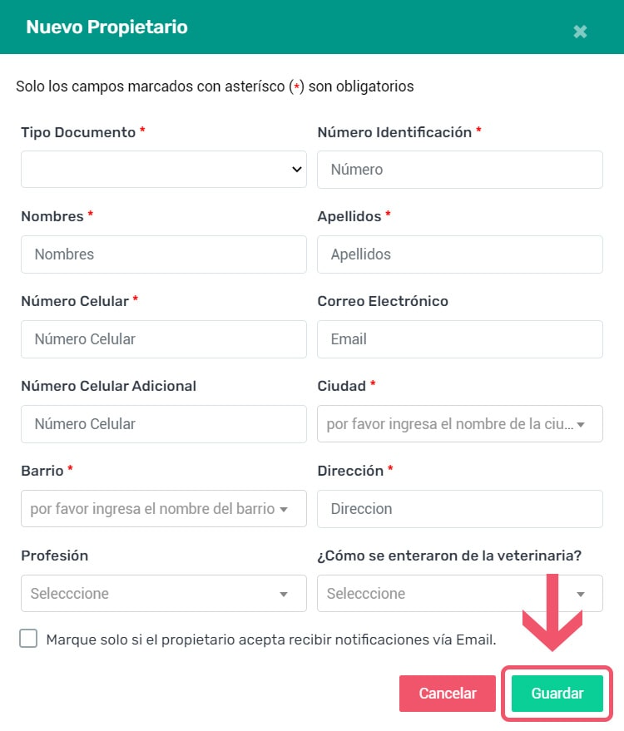Viewport: 624px width, 731px height.
Task: Open the veterinaria referral source dropdown
Action: point(460,594)
